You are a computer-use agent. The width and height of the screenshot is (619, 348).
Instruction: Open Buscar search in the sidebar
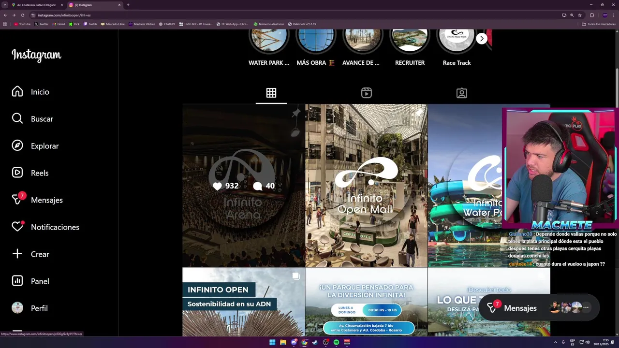coord(32,119)
